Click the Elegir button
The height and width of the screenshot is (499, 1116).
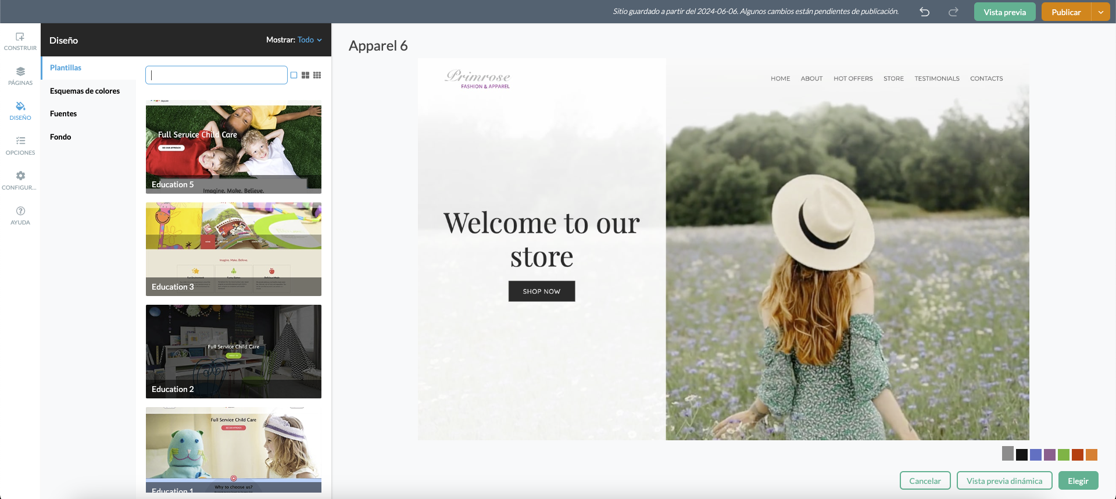tap(1078, 481)
